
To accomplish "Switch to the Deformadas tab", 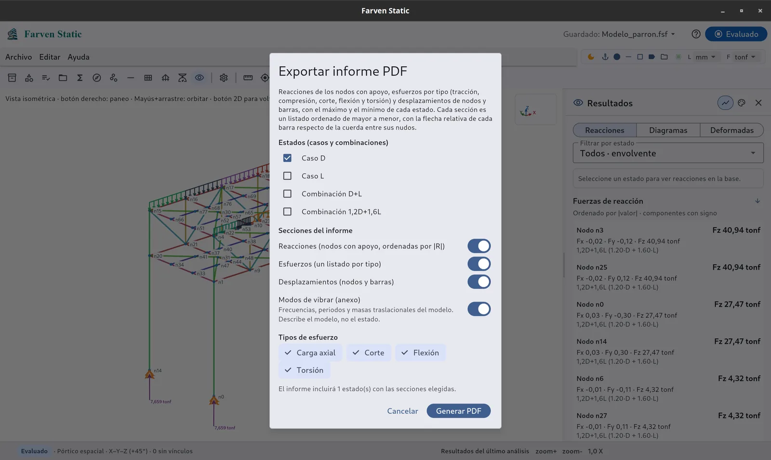I will (x=731, y=130).
